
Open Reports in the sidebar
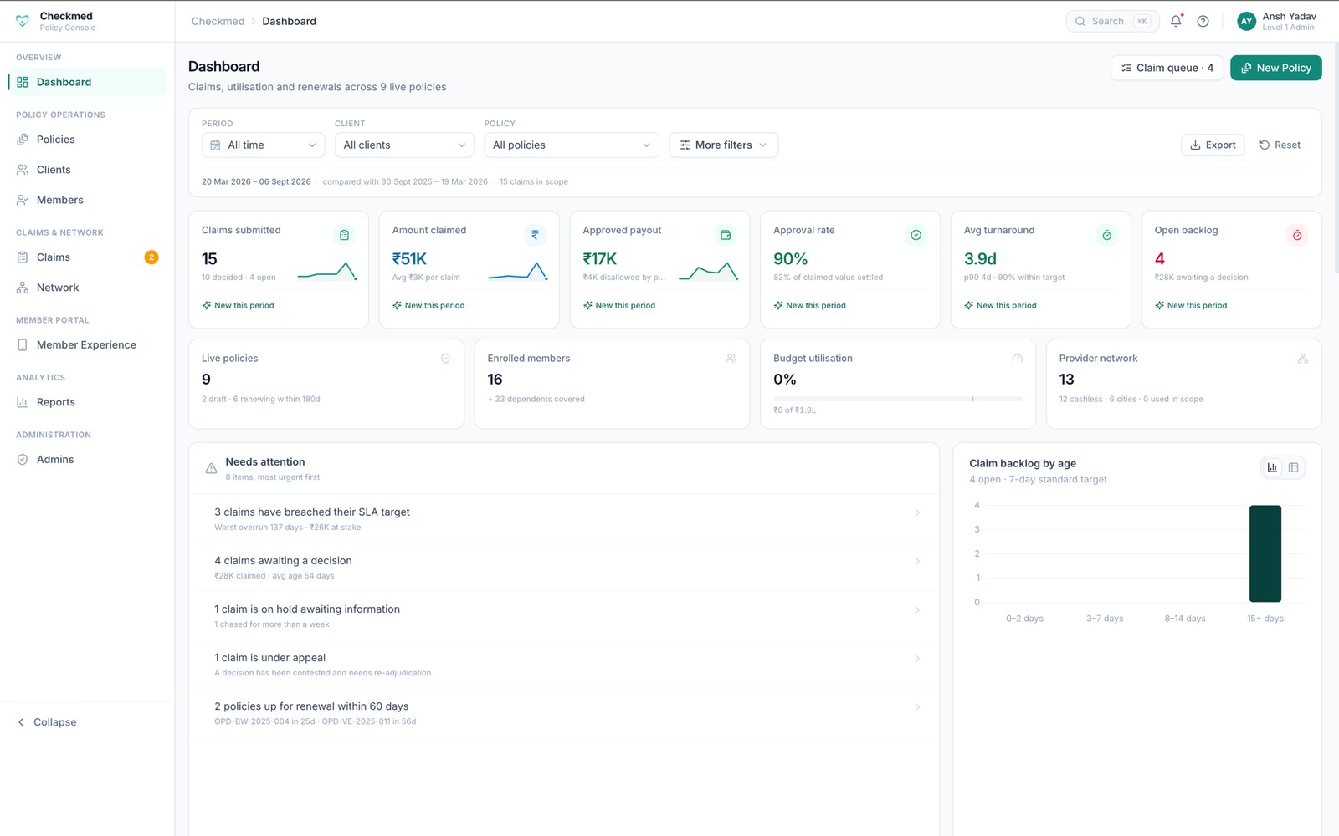pos(87,402)
